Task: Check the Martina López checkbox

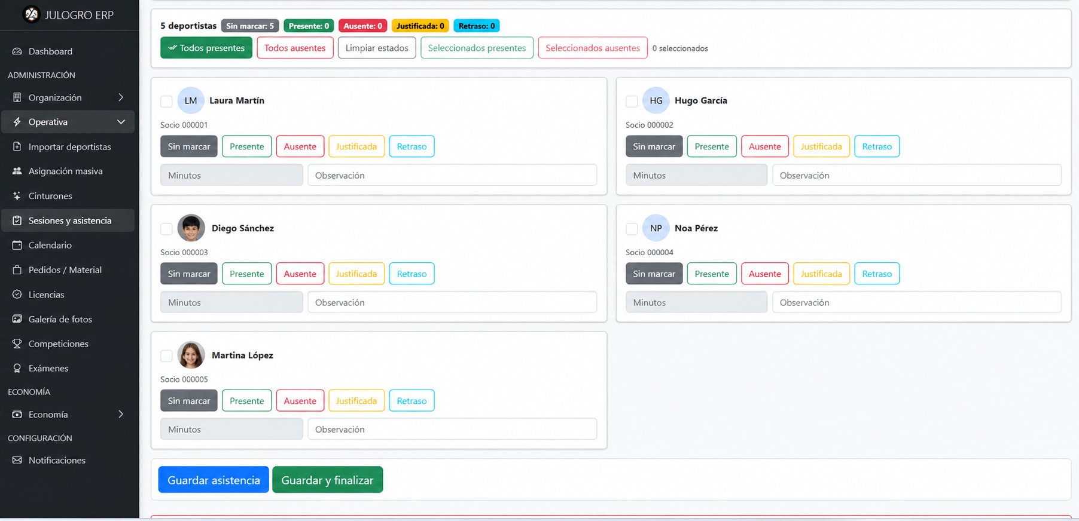Action: tap(166, 355)
